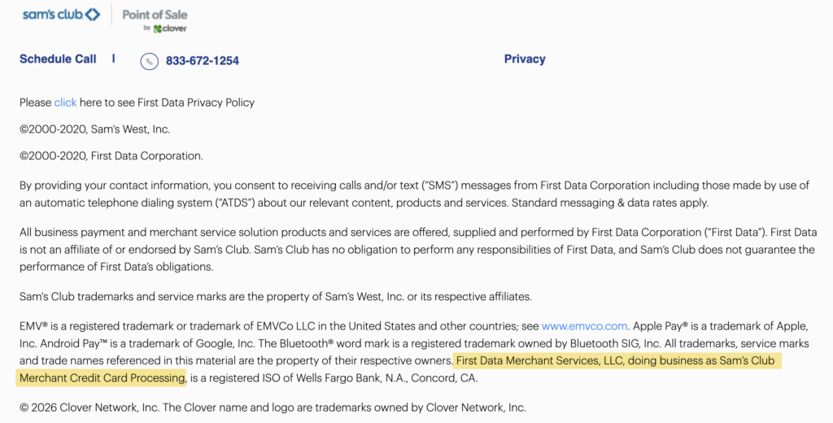Click the First Data Corporation copyright line
Viewport: 833px width, 423px height.
pyautogui.click(x=111, y=155)
